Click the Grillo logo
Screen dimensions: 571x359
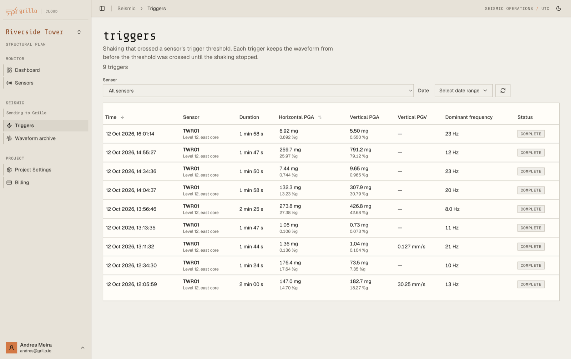point(21,11)
